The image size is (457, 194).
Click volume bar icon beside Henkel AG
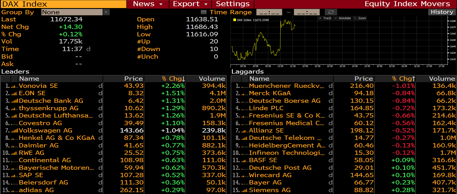click(14, 138)
